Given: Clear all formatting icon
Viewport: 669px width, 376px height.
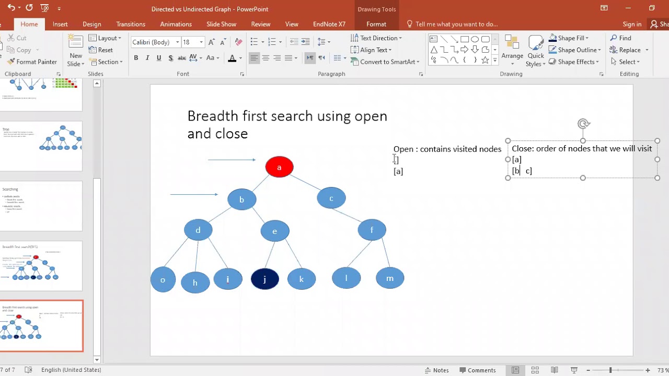Looking at the screenshot, I should click(x=239, y=42).
